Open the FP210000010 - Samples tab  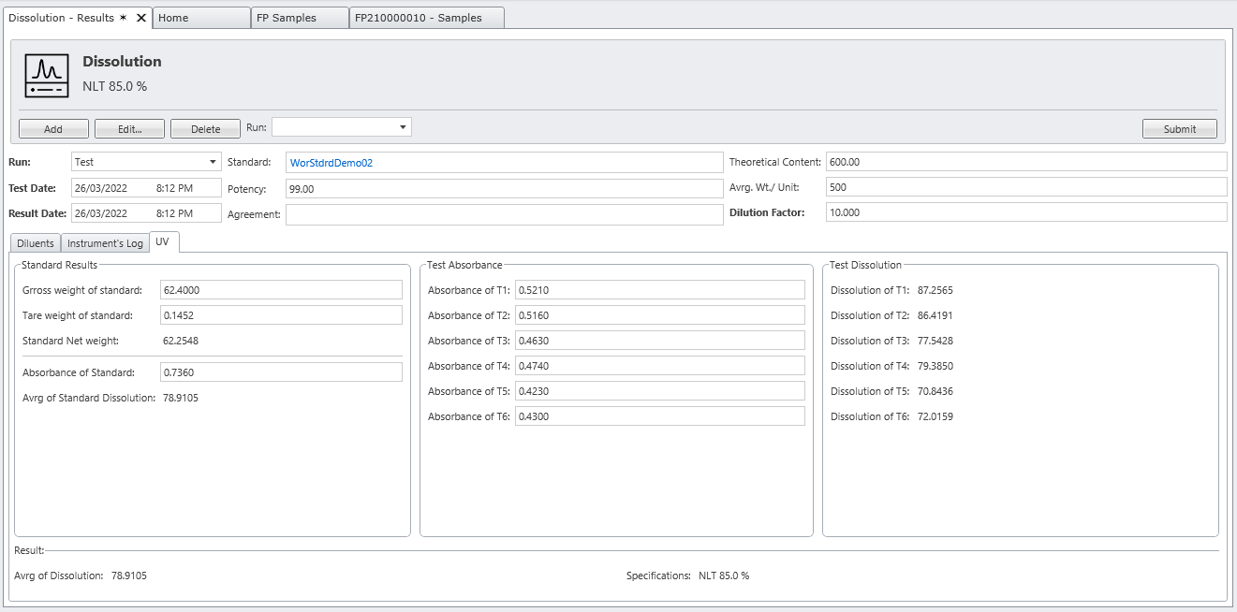click(427, 18)
